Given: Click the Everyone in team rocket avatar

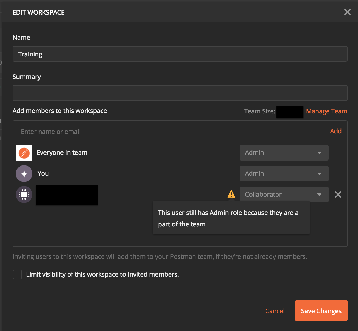Looking at the screenshot, I should [24, 152].
